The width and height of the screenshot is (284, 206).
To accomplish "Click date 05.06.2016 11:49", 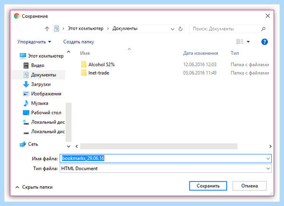I will [x=200, y=73].
